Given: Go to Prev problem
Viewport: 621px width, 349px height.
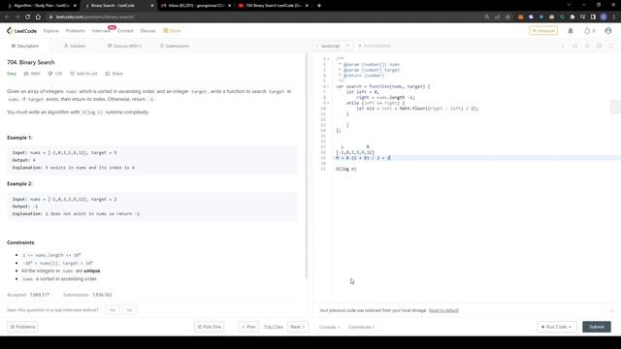Looking at the screenshot, I should (x=248, y=327).
